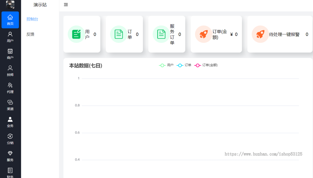Screen dimensions: 313x178
Task: Click the 订单(金额) card label
Action: pos(220,34)
